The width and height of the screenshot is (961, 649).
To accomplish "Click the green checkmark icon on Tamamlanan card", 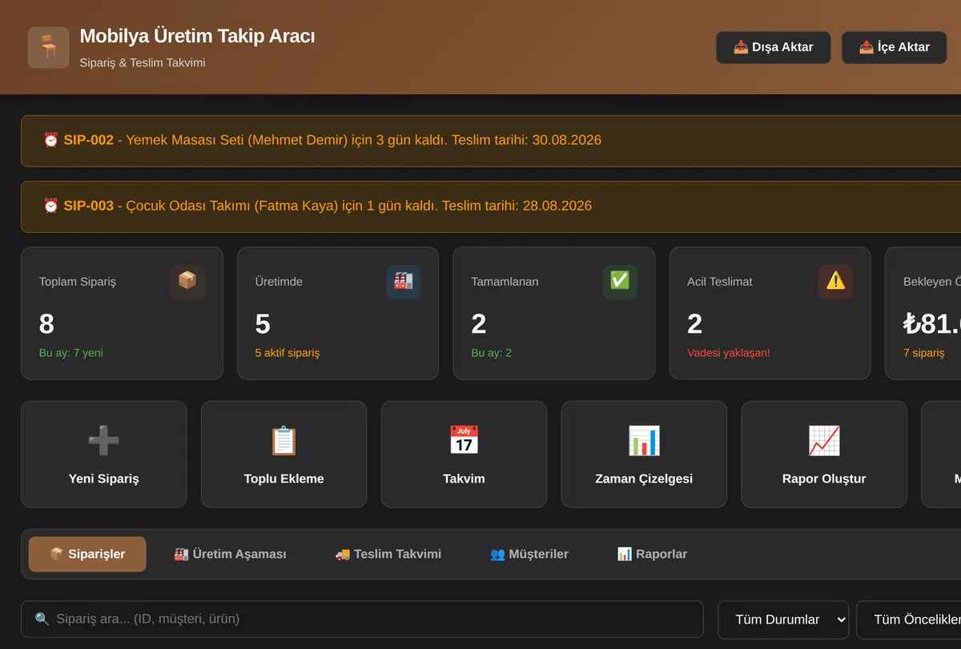I will [x=620, y=282].
